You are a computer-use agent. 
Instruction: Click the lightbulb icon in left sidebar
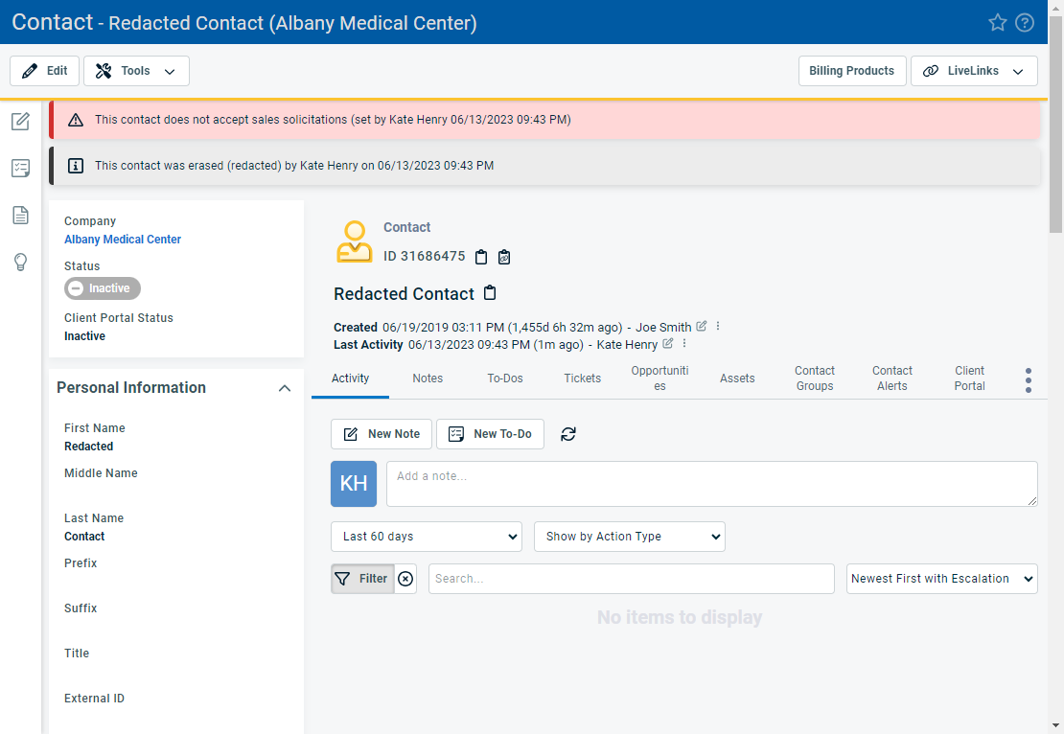(20, 262)
